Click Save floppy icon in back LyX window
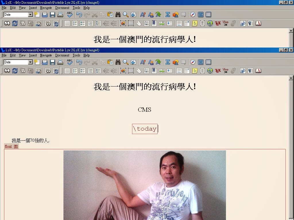Image resolution: width=294 pixels, height=220 pixels. [x=53, y=15]
